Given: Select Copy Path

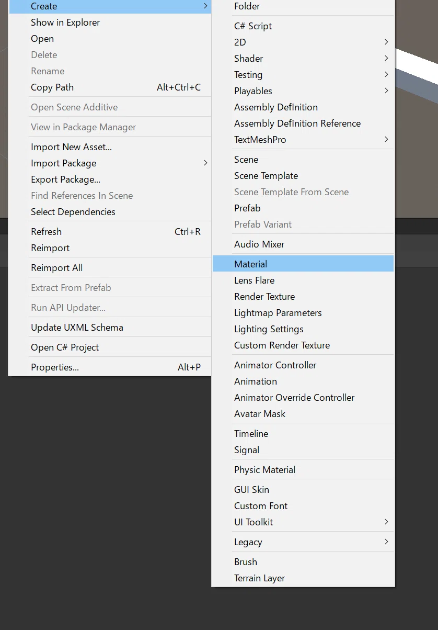Looking at the screenshot, I should tap(110, 87).
